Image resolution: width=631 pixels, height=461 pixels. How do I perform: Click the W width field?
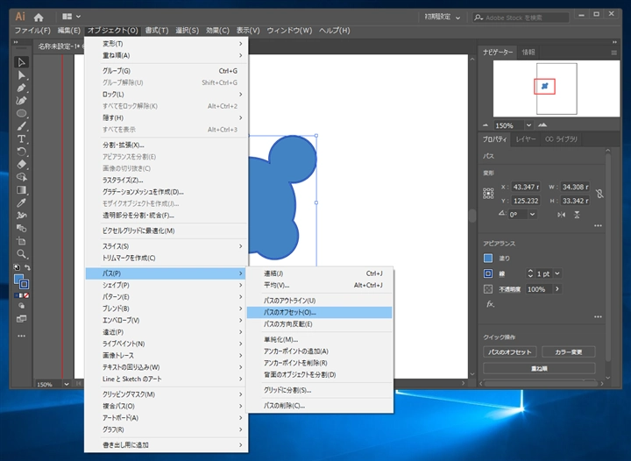click(575, 187)
